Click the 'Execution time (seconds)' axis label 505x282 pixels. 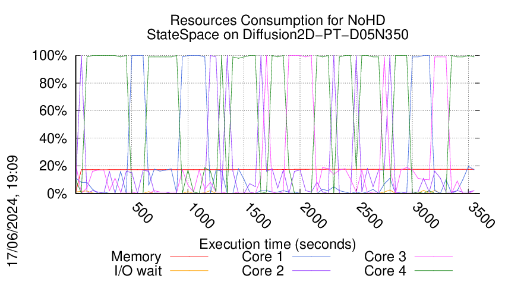(x=277, y=244)
